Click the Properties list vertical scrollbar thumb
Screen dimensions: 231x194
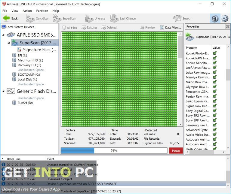228,75
